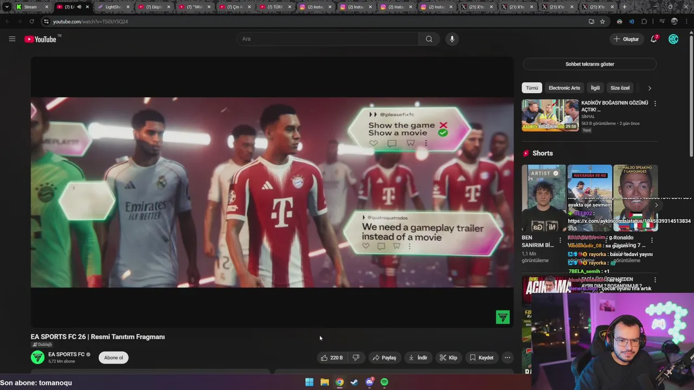Open the EA SPORTS FC channel name link
This screenshot has width=694, height=390.
(x=66, y=354)
